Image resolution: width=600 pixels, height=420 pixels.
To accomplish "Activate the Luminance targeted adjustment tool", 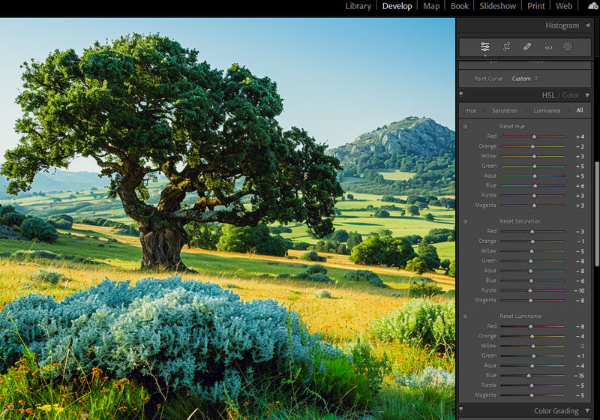I will (465, 316).
